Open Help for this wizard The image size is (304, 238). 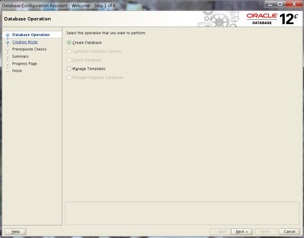pos(15,232)
